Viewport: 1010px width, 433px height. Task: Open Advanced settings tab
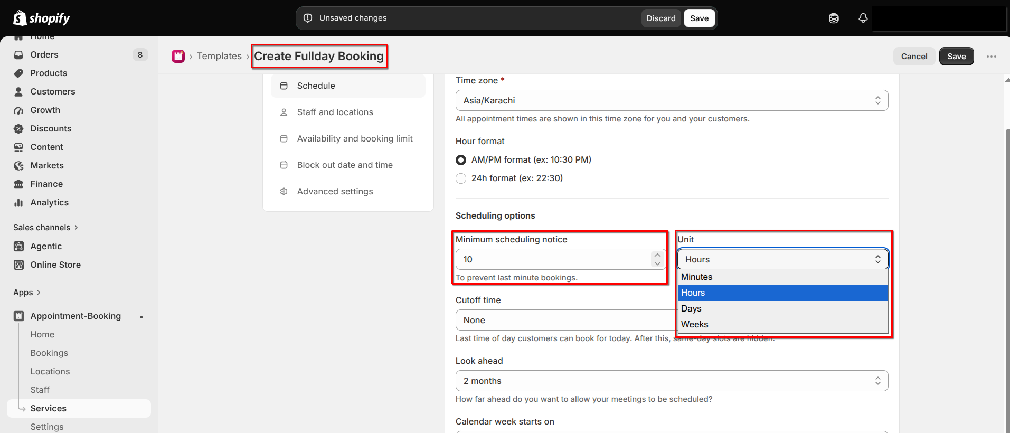coord(348,191)
